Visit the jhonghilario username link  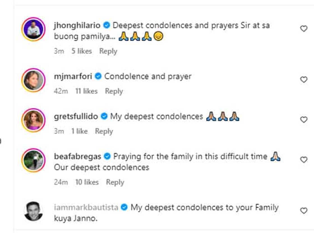77,25
